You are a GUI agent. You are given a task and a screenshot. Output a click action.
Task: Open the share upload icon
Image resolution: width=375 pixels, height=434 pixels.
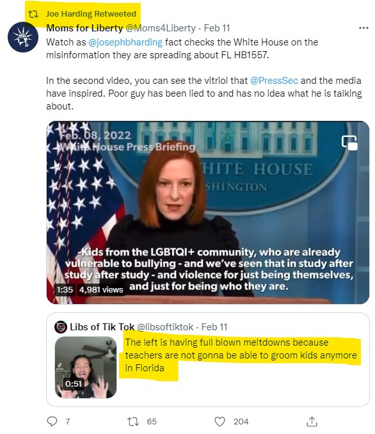[312, 421]
